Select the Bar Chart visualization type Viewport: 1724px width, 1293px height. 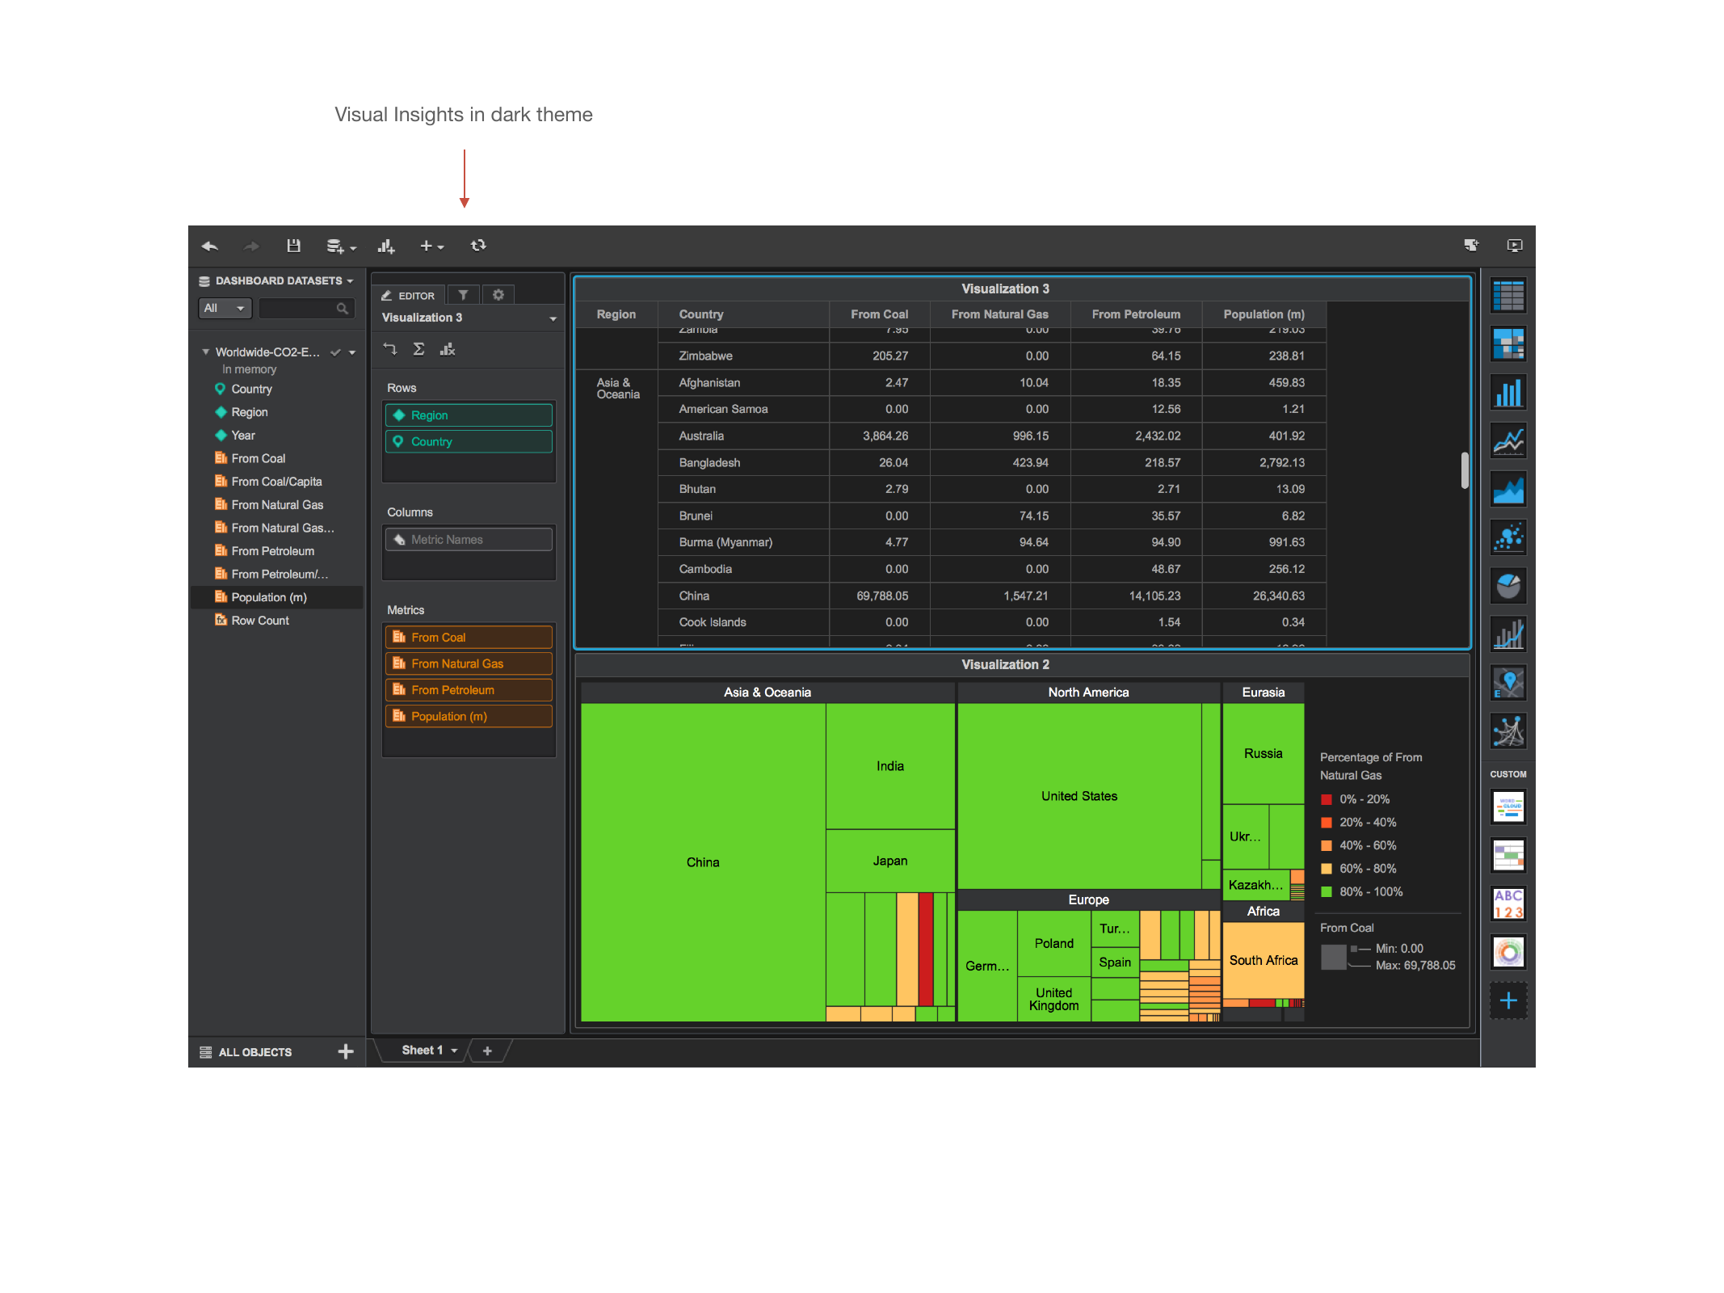[1508, 393]
